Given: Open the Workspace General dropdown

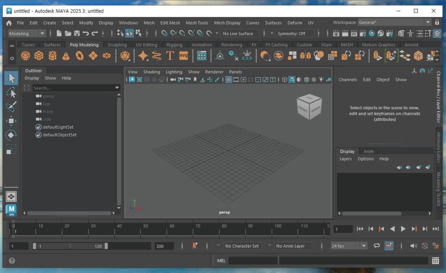Looking at the screenshot, I should tap(394, 23).
